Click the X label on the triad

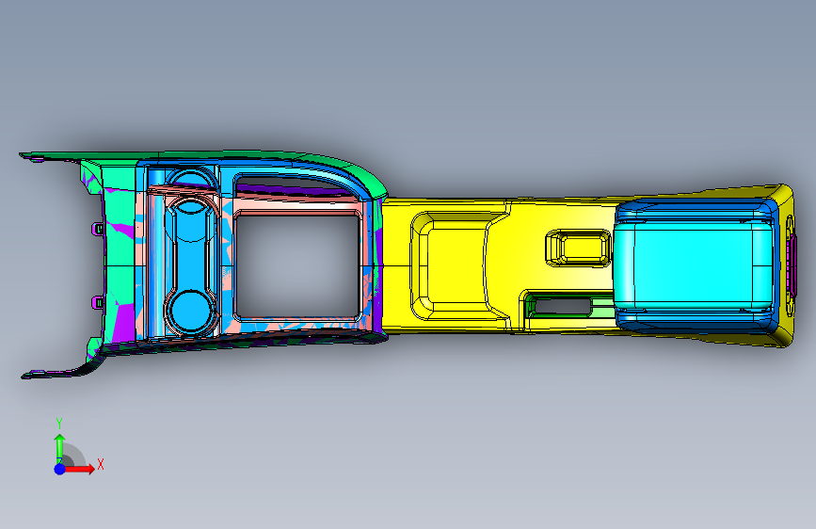101,464
